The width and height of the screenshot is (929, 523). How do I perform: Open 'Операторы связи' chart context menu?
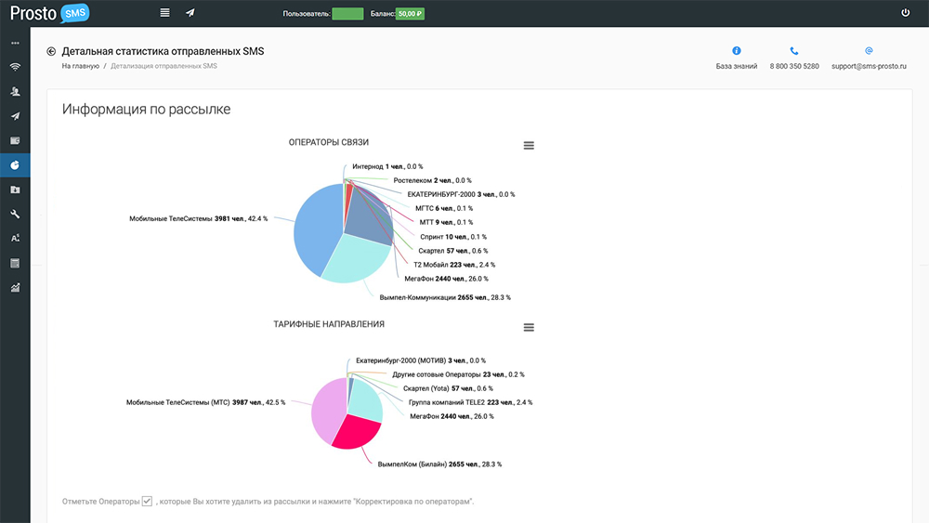[529, 146]
